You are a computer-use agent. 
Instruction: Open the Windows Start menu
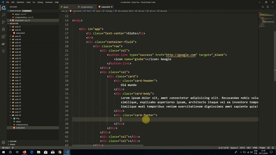[x=3, y=152]
